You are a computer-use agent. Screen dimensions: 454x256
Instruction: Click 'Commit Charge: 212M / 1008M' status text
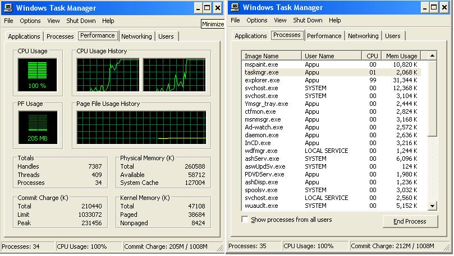(392, 246)
